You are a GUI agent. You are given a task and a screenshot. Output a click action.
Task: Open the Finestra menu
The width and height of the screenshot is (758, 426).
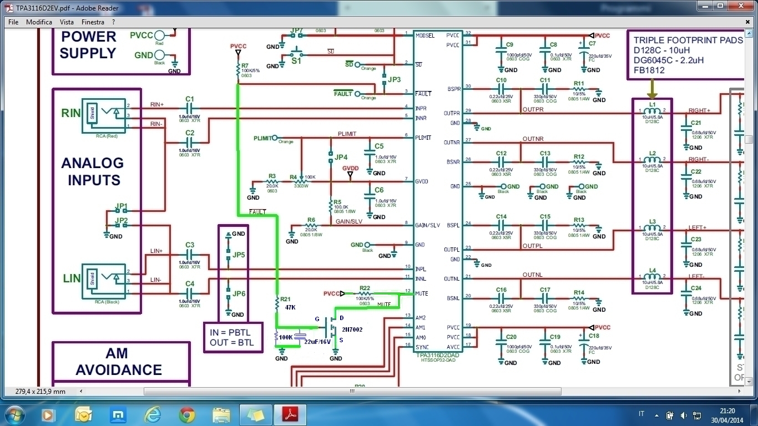tap(93, 22)
